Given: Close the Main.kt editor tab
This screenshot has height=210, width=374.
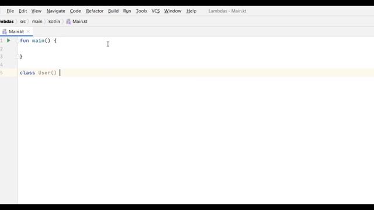Looking at the screenshot, I should [x=28, y=32].
